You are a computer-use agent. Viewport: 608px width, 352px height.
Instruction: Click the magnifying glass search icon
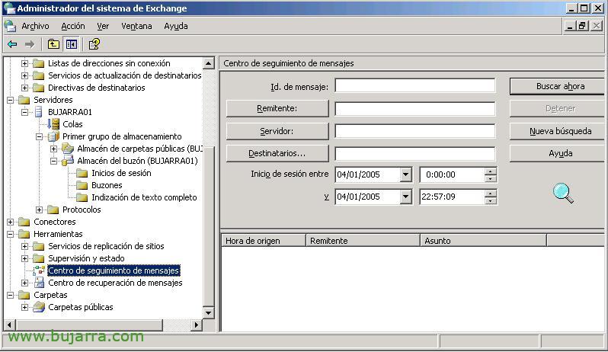[x=563, y=194]
